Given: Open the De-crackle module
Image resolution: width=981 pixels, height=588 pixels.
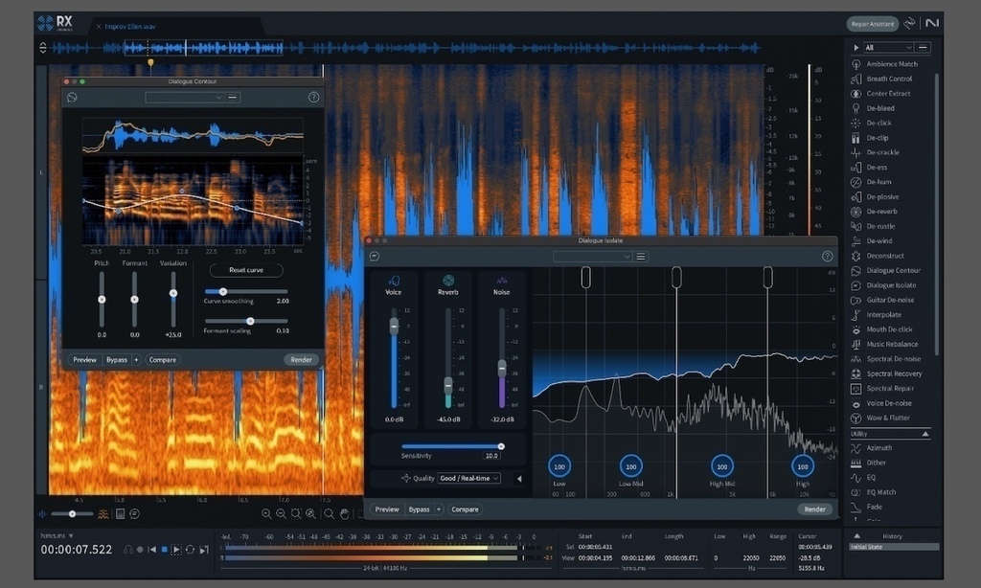Looking at the screenshot, I should [x=876, y=152].
